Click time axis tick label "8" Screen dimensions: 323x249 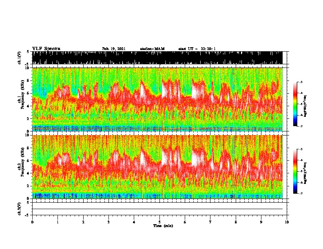tap(236, 222)
